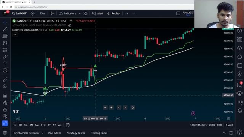244x137 pixels.
Task: Open the BANKNIF symbol search
Action: tap(19, 14)
